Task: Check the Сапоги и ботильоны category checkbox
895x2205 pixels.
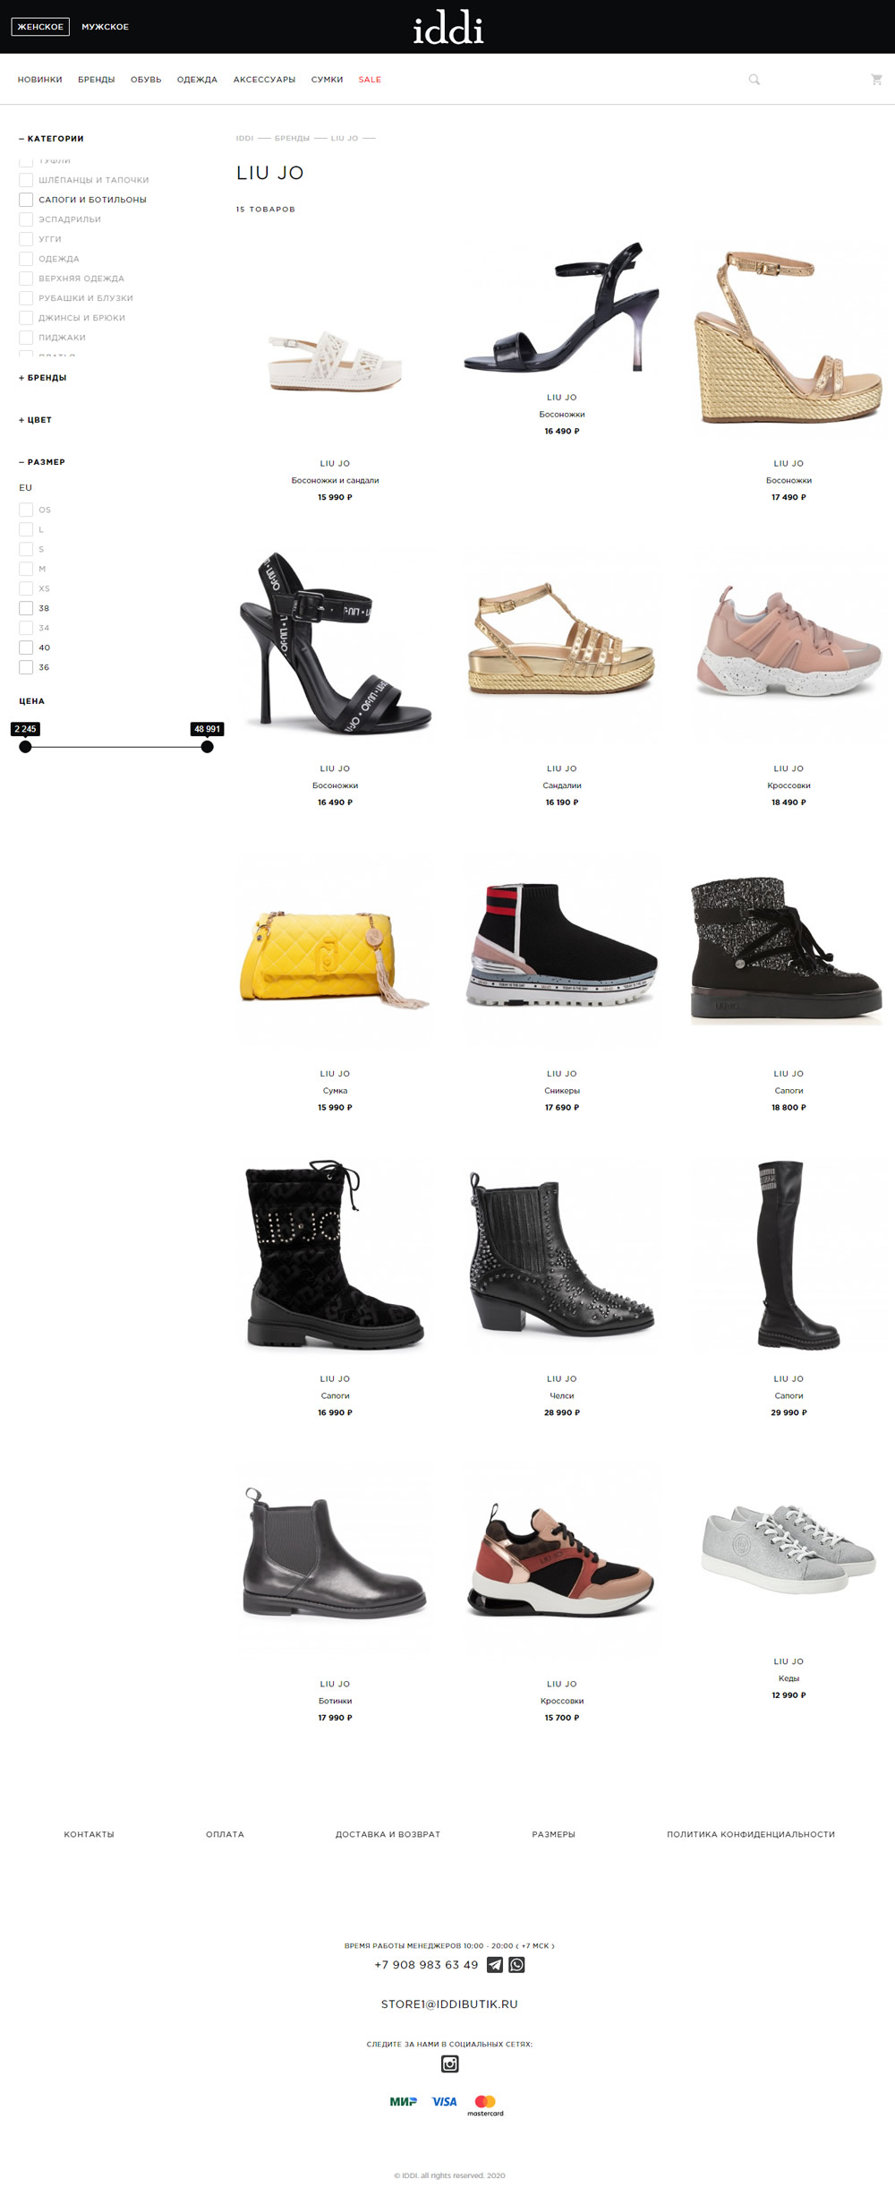Action: coord(26,200)
